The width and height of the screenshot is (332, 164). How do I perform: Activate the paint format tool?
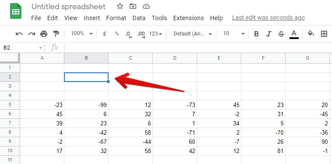56,34
